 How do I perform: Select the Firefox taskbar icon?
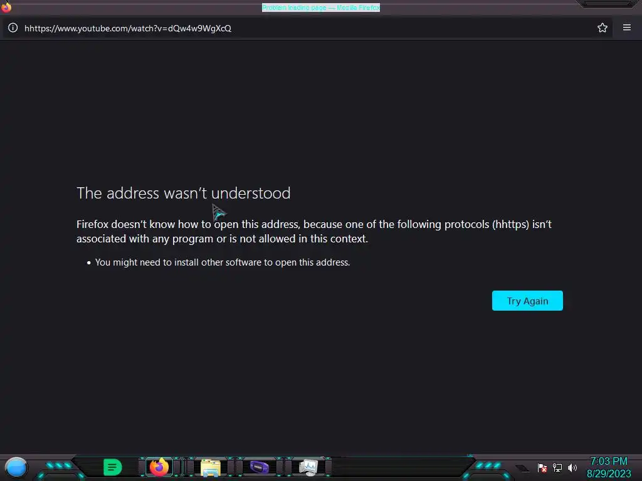[159, 467]
